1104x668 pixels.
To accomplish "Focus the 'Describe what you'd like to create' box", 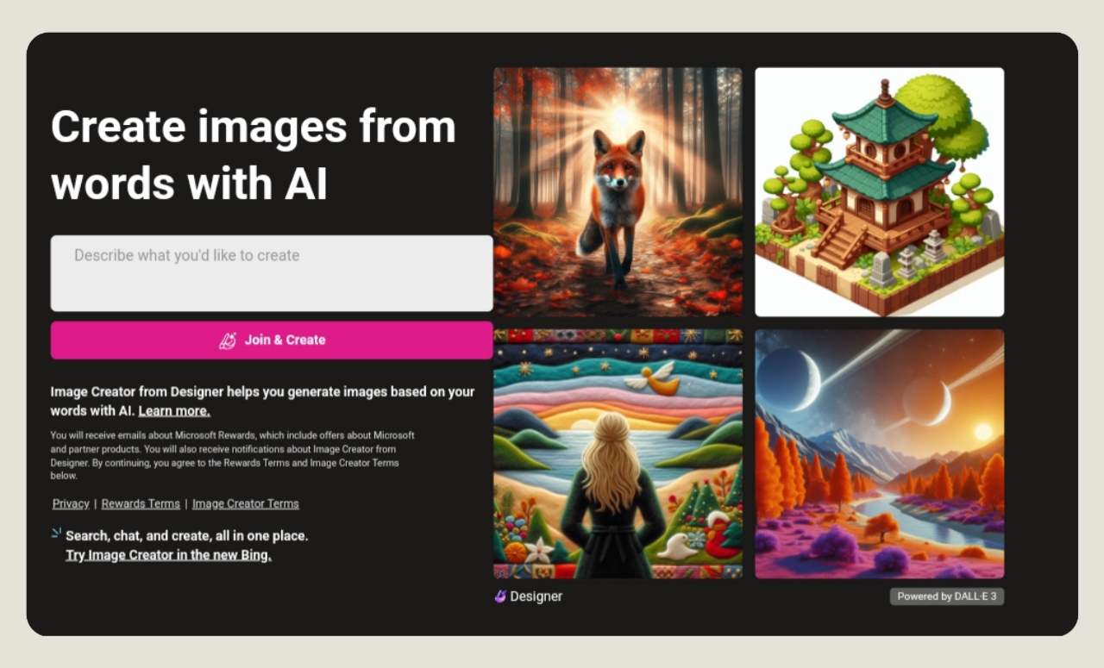I will (272, 273).
